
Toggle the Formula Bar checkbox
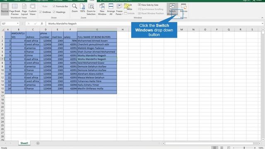tap(60, 7)
